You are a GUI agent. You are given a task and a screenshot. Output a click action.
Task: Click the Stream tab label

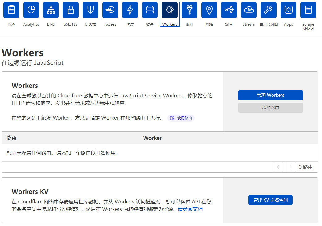click(249, 24)
